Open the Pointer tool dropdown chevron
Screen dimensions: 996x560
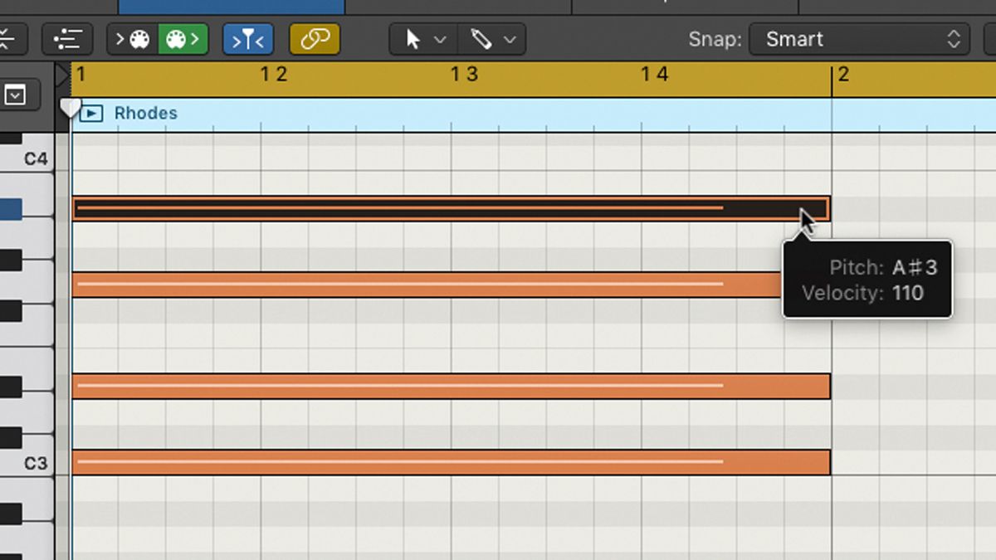pos(441,39)
